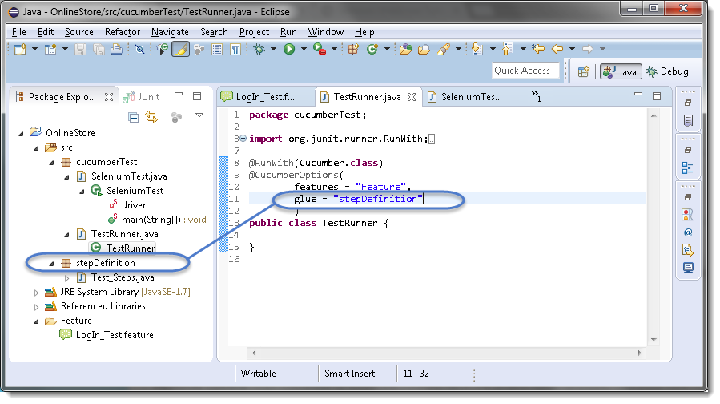720x404 pixels.
Task: Click the Forward navigation arrow
Action: (587, 49)
